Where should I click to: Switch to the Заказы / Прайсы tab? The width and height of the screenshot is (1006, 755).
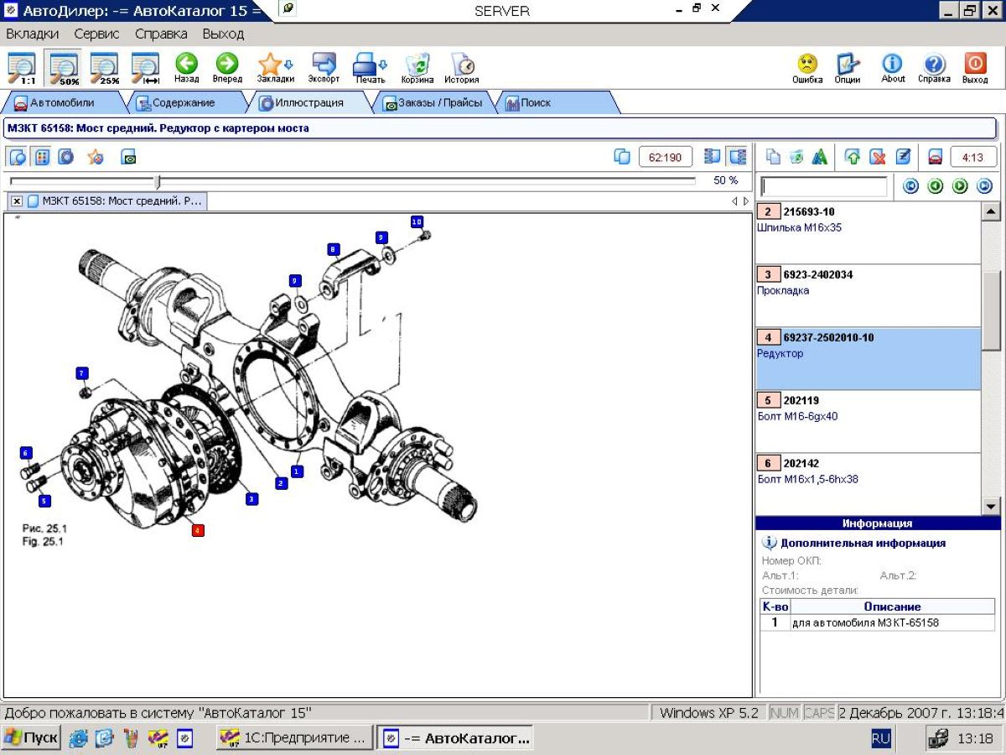(433, 103)
